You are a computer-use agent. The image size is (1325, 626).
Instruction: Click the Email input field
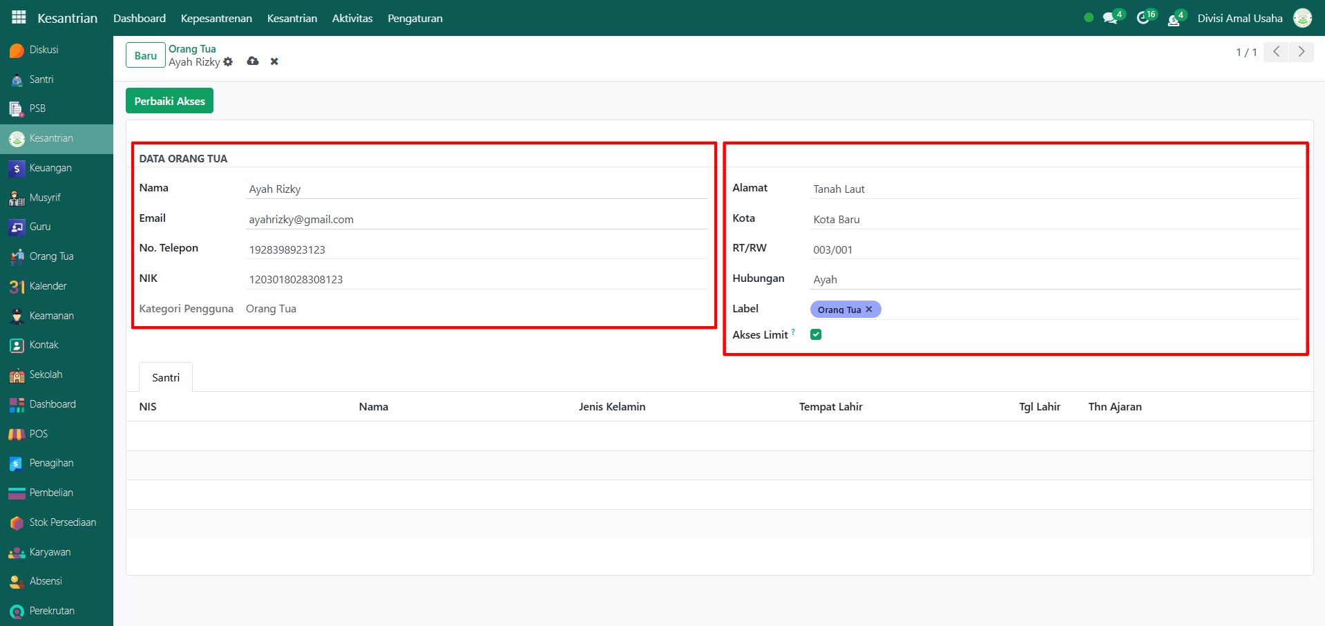(476, 219)
